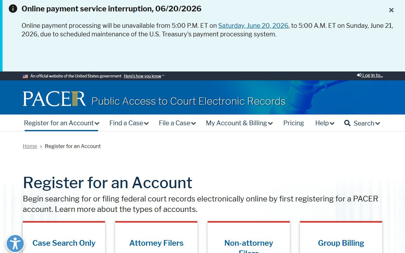Go to Home breadcrumb link

(x=30, y=146)
